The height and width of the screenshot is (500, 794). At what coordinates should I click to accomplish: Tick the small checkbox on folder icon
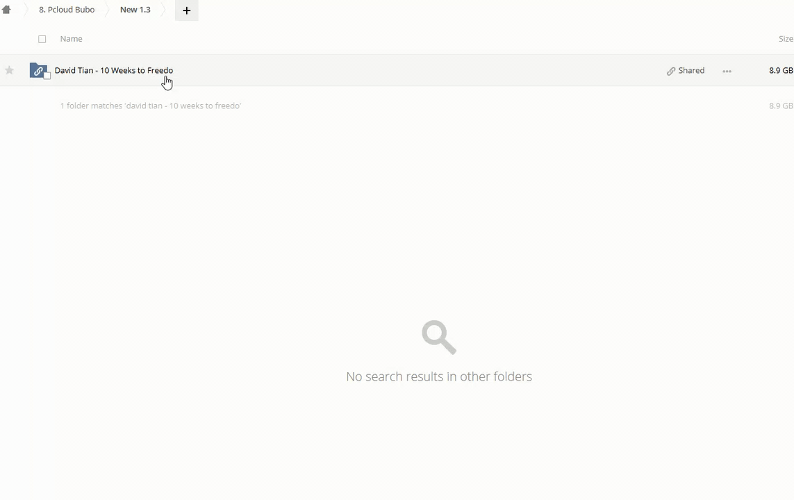(x=47, y=76)
